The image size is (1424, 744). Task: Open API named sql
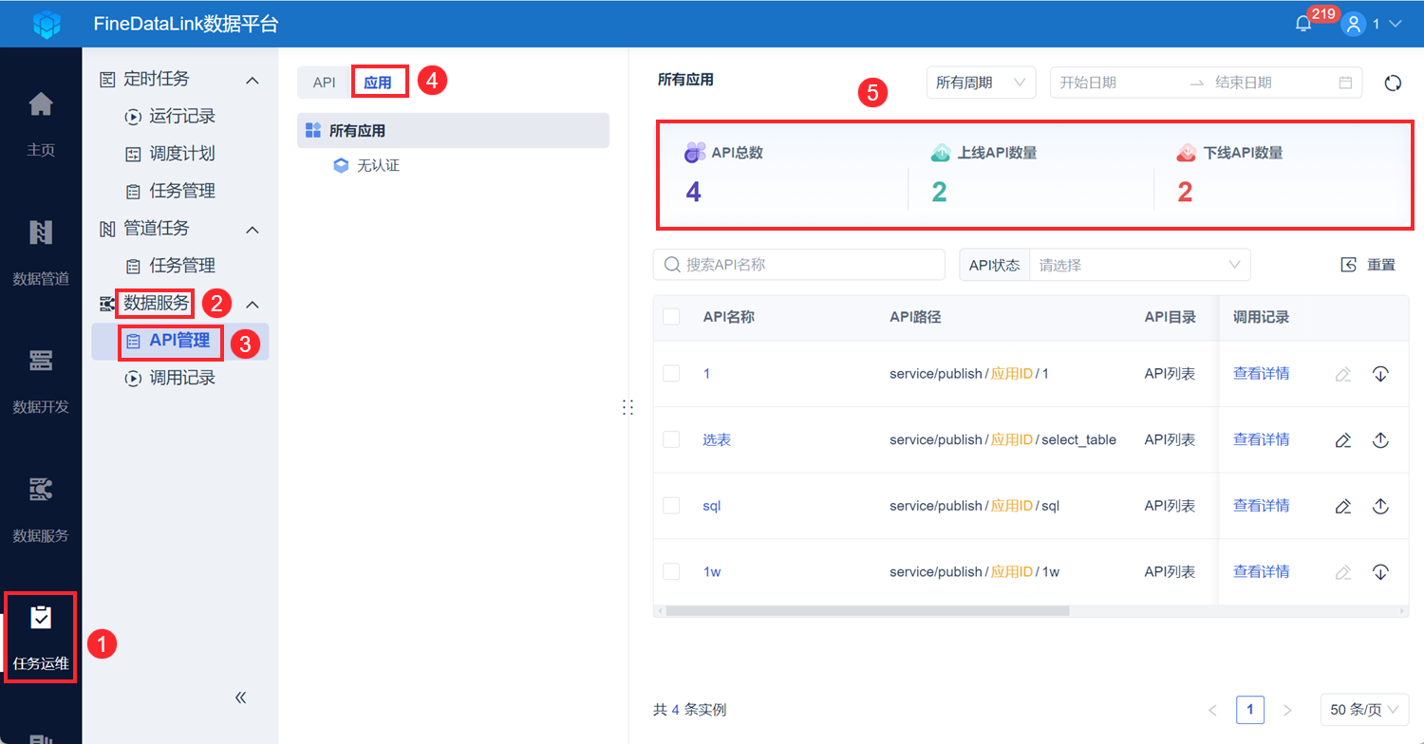point(712,506)
